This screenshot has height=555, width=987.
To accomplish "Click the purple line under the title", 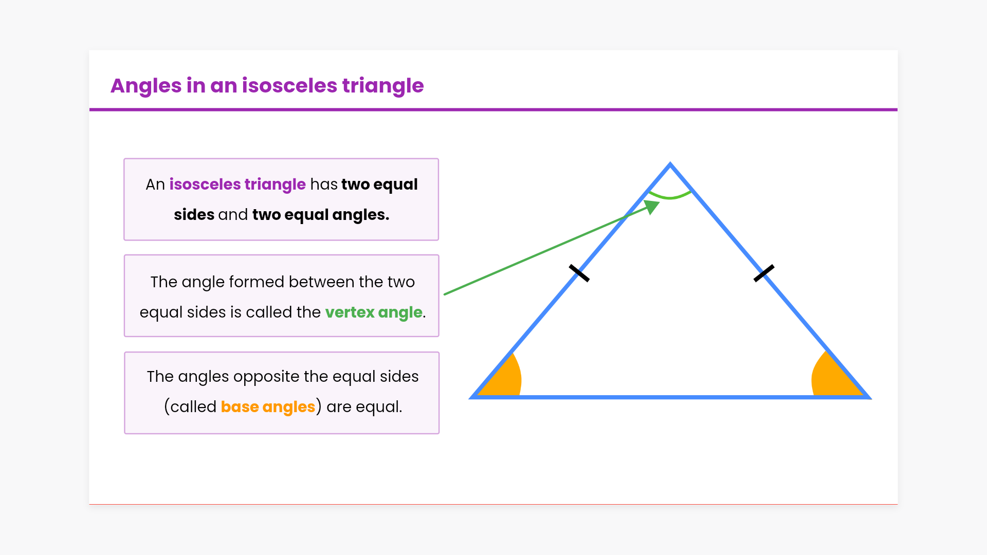I will coord(493,109).
